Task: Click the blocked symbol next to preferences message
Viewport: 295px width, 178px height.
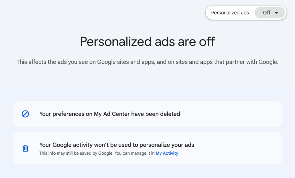Action: pos(25,114)
